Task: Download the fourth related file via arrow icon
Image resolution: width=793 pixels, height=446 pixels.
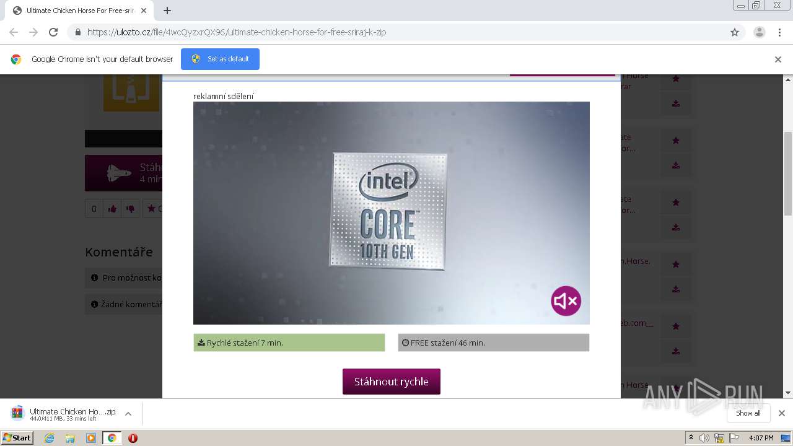Action: (x=676, y=289)
